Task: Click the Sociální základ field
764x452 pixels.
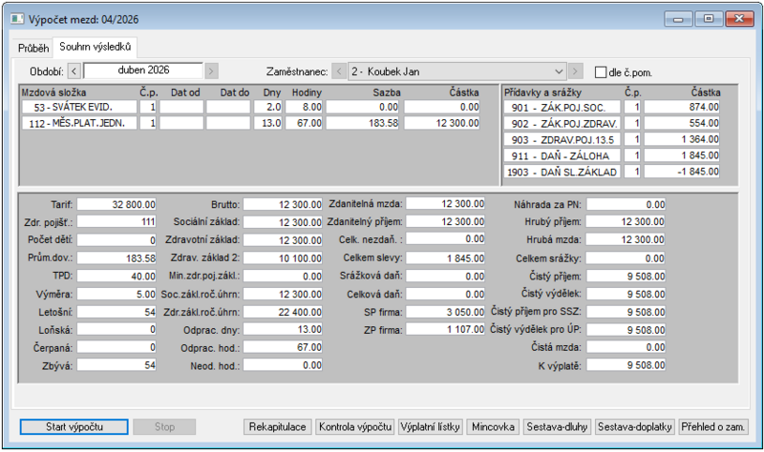Action: tap(283, 222)
